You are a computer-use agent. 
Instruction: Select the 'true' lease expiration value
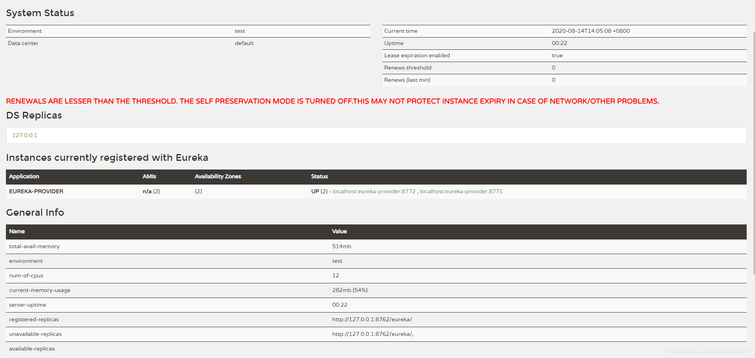point(557,56)
